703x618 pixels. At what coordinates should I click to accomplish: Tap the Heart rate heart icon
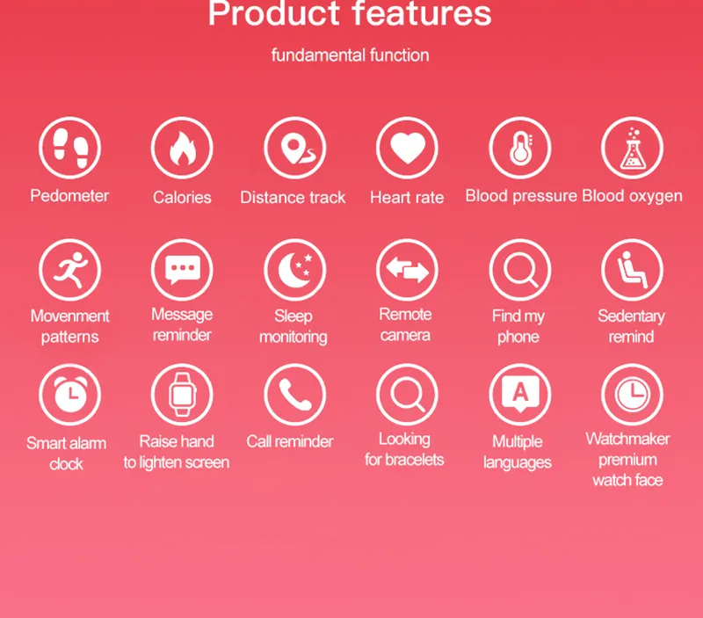[407, 148]
